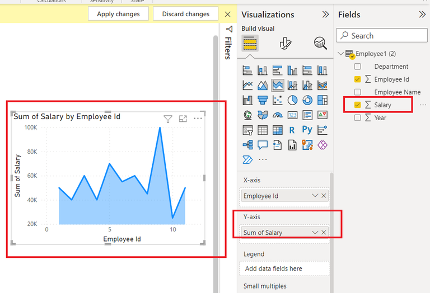Pick the Ribbon chart visual

[x=322, y=86]
